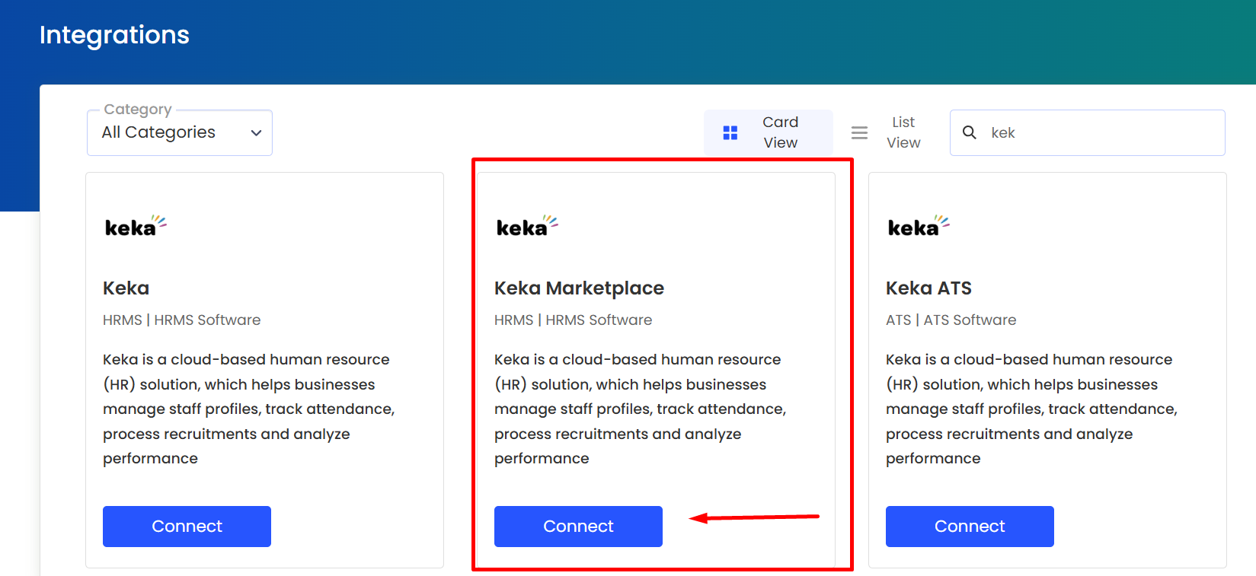Open the Keka ATS title
Viewport: 1256px width, 576px height.
point(928,288)
